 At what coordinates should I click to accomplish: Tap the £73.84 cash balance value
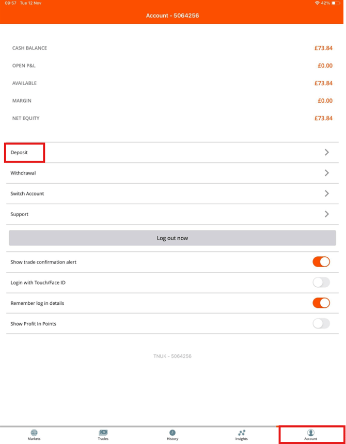click(323, 48)
